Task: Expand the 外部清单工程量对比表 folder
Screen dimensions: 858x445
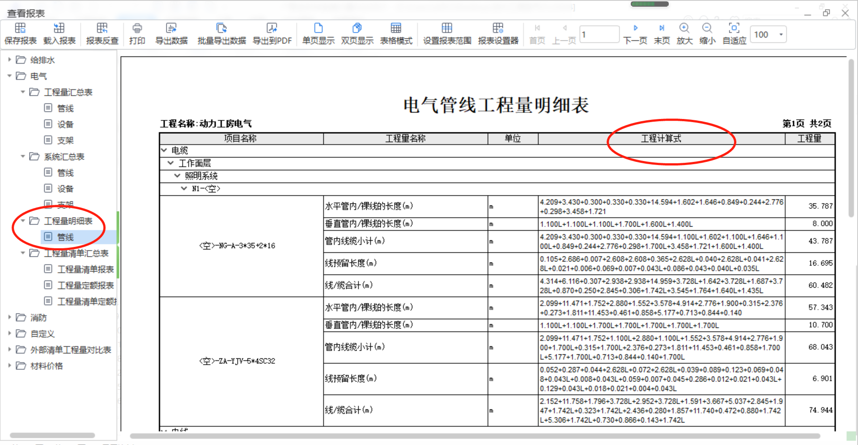Action: [x=9, y=349]
